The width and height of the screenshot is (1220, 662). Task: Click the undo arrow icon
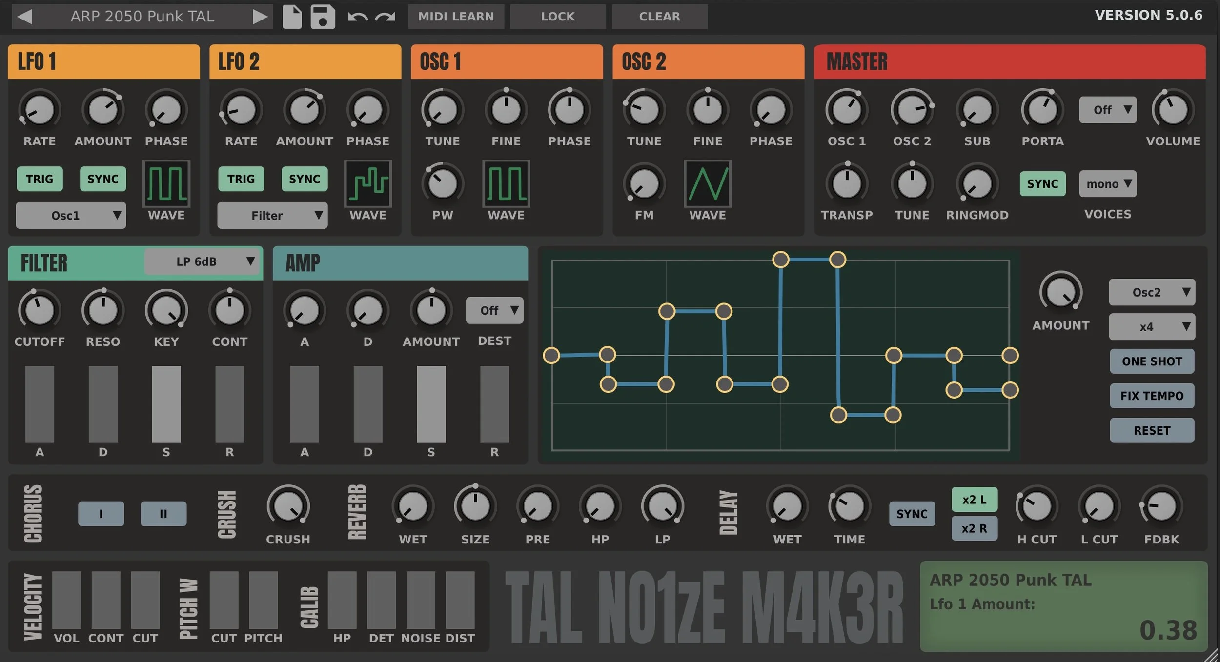[x=358, y=17]
